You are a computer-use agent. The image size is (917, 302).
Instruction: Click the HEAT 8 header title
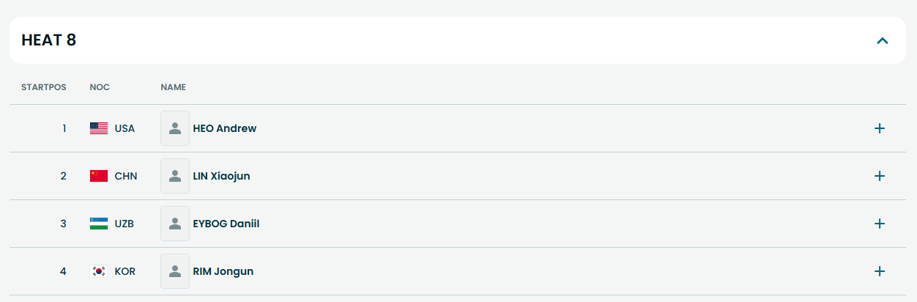[x=49, y=40]
